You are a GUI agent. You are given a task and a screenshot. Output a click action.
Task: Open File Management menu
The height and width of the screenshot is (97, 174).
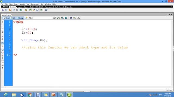pos(62,18)
